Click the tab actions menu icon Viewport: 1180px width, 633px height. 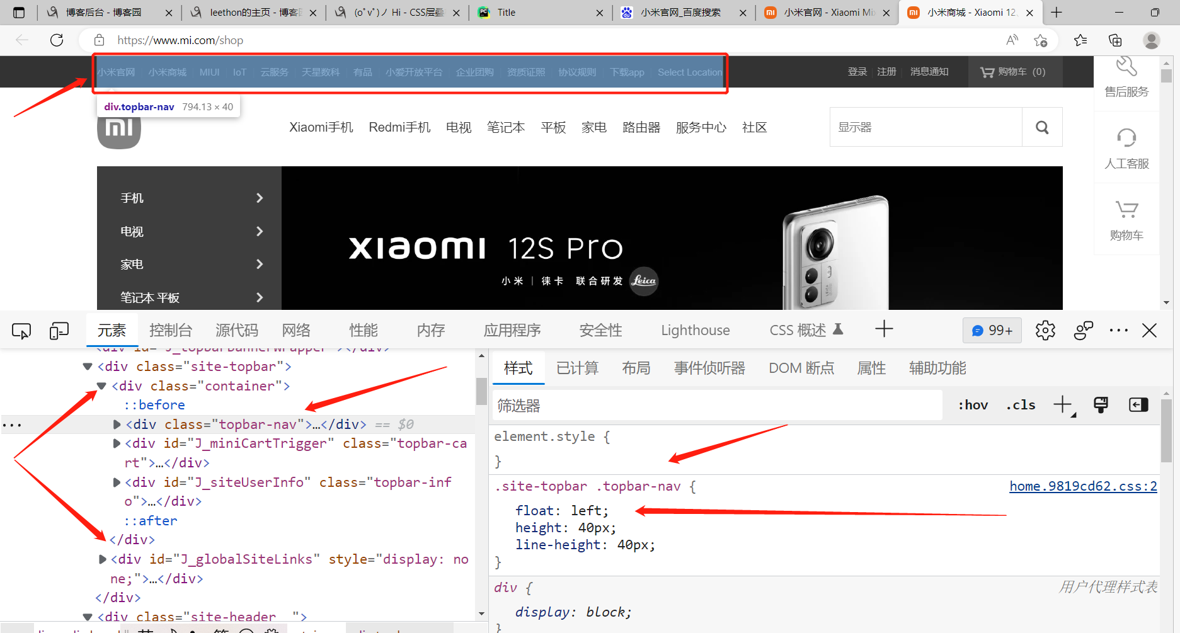point(19,13)
